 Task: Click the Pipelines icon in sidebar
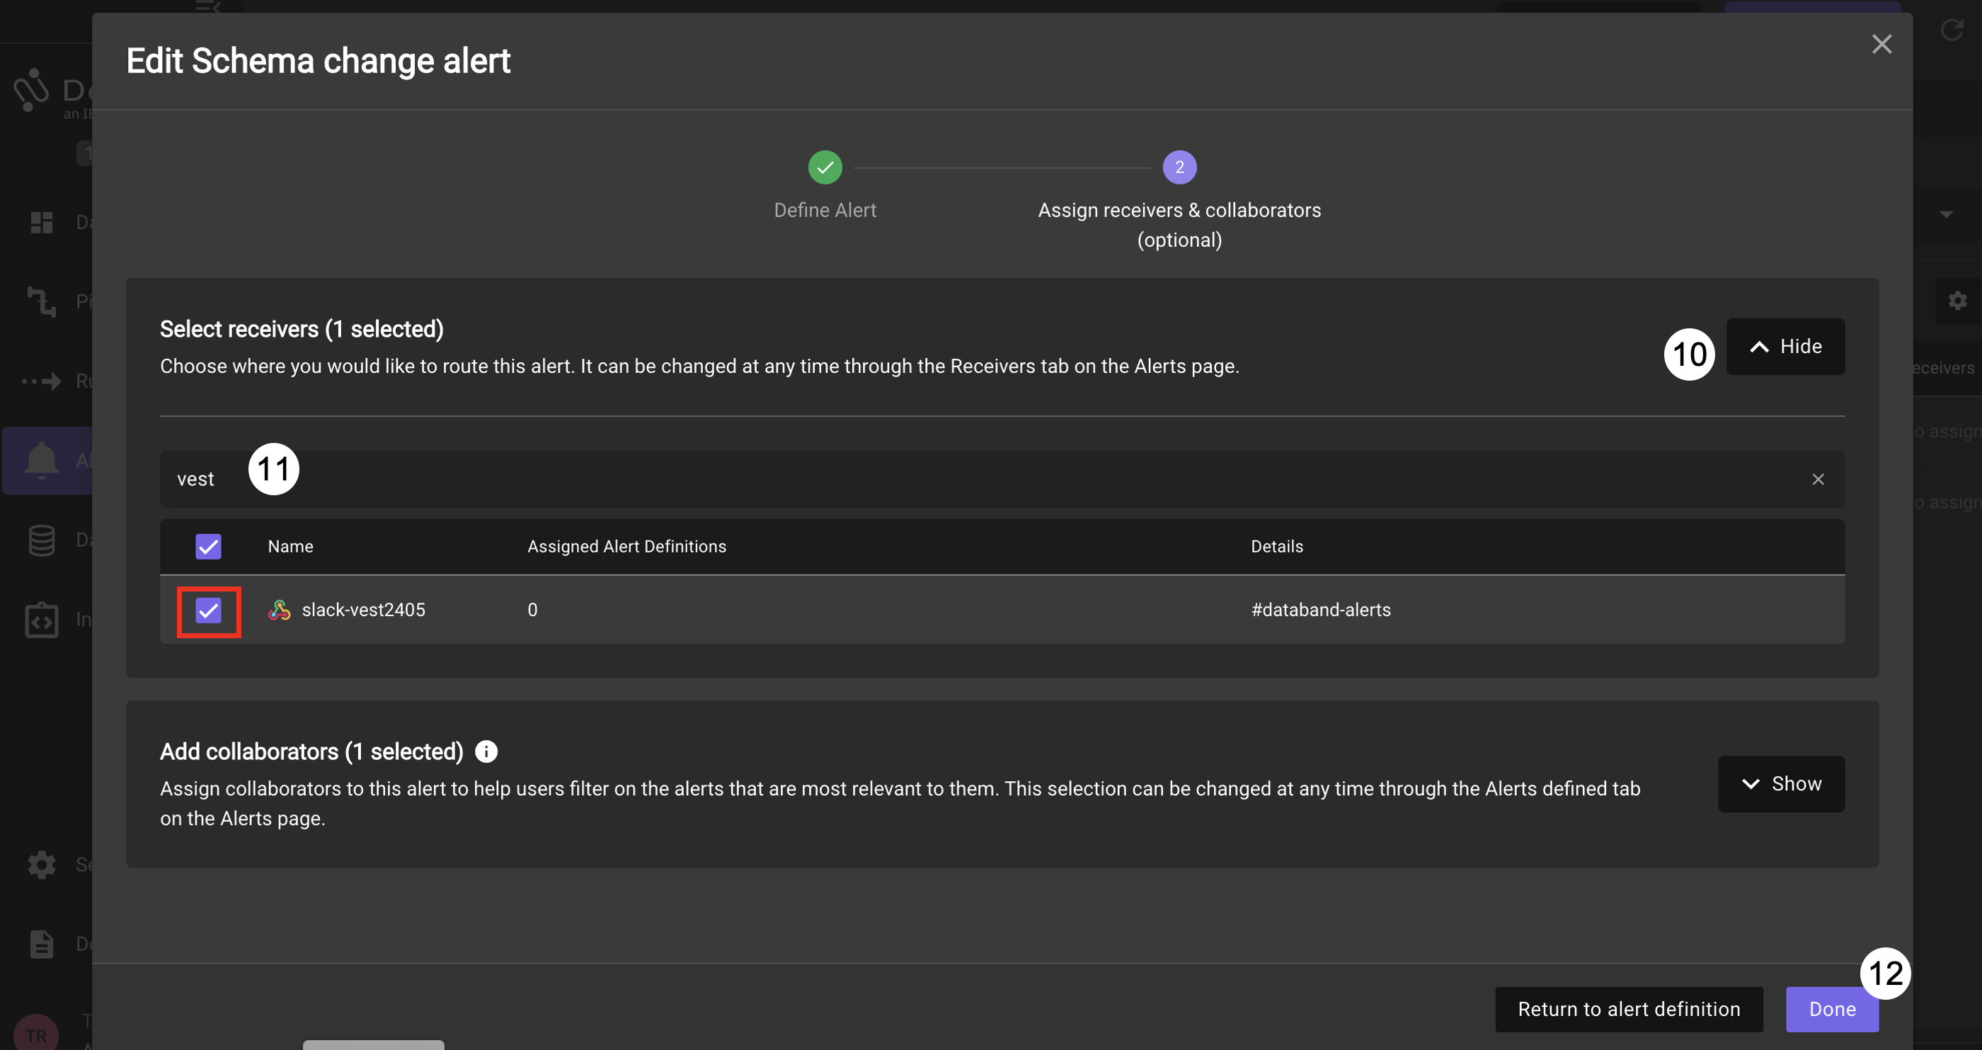[42, 301]
